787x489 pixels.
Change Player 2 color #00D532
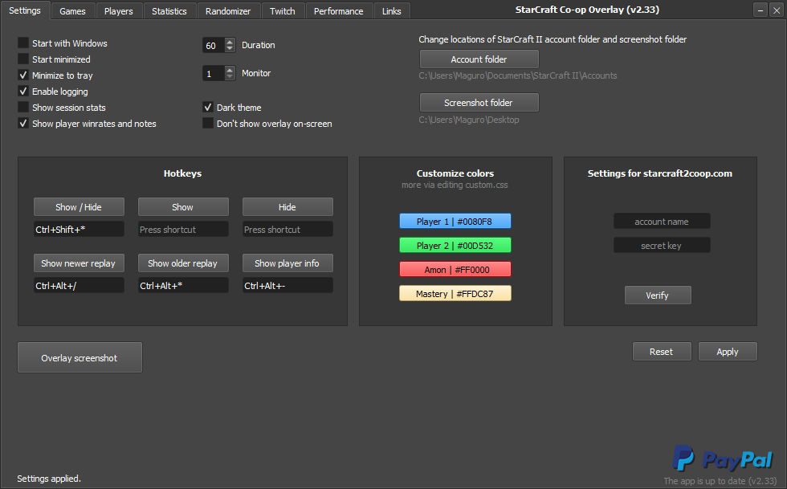[x=455, y=245]
